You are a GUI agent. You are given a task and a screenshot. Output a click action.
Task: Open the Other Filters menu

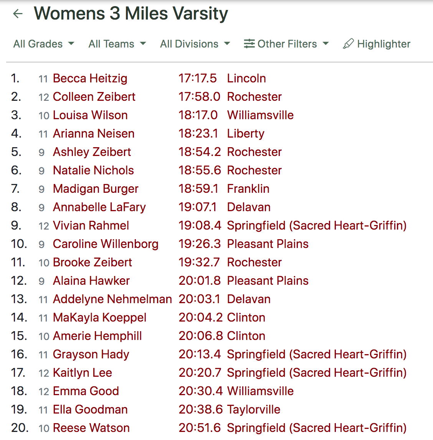(x=286, y=44)
